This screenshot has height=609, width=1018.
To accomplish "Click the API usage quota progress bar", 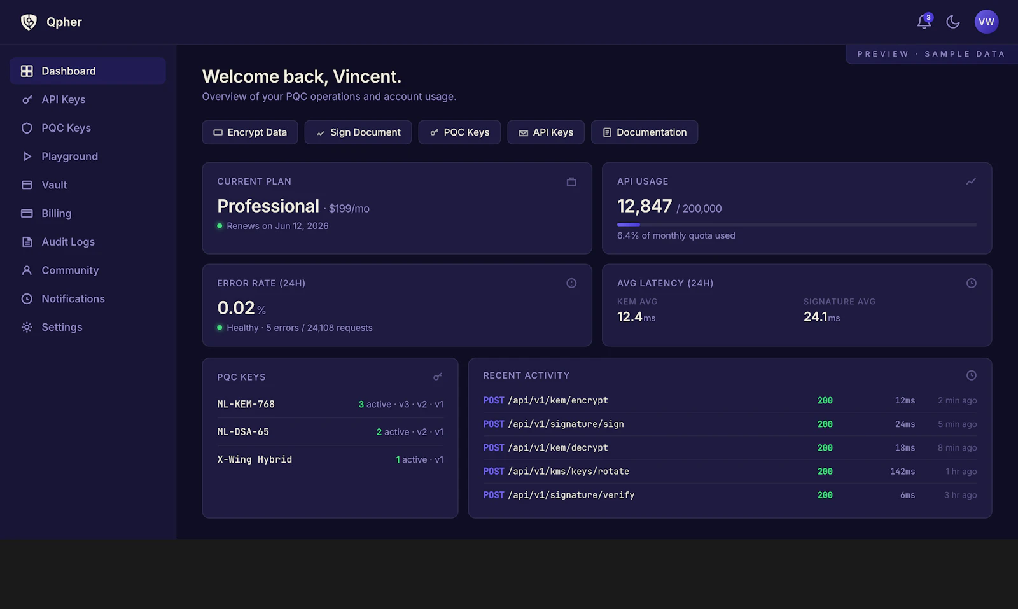I will tap(797, 225).
